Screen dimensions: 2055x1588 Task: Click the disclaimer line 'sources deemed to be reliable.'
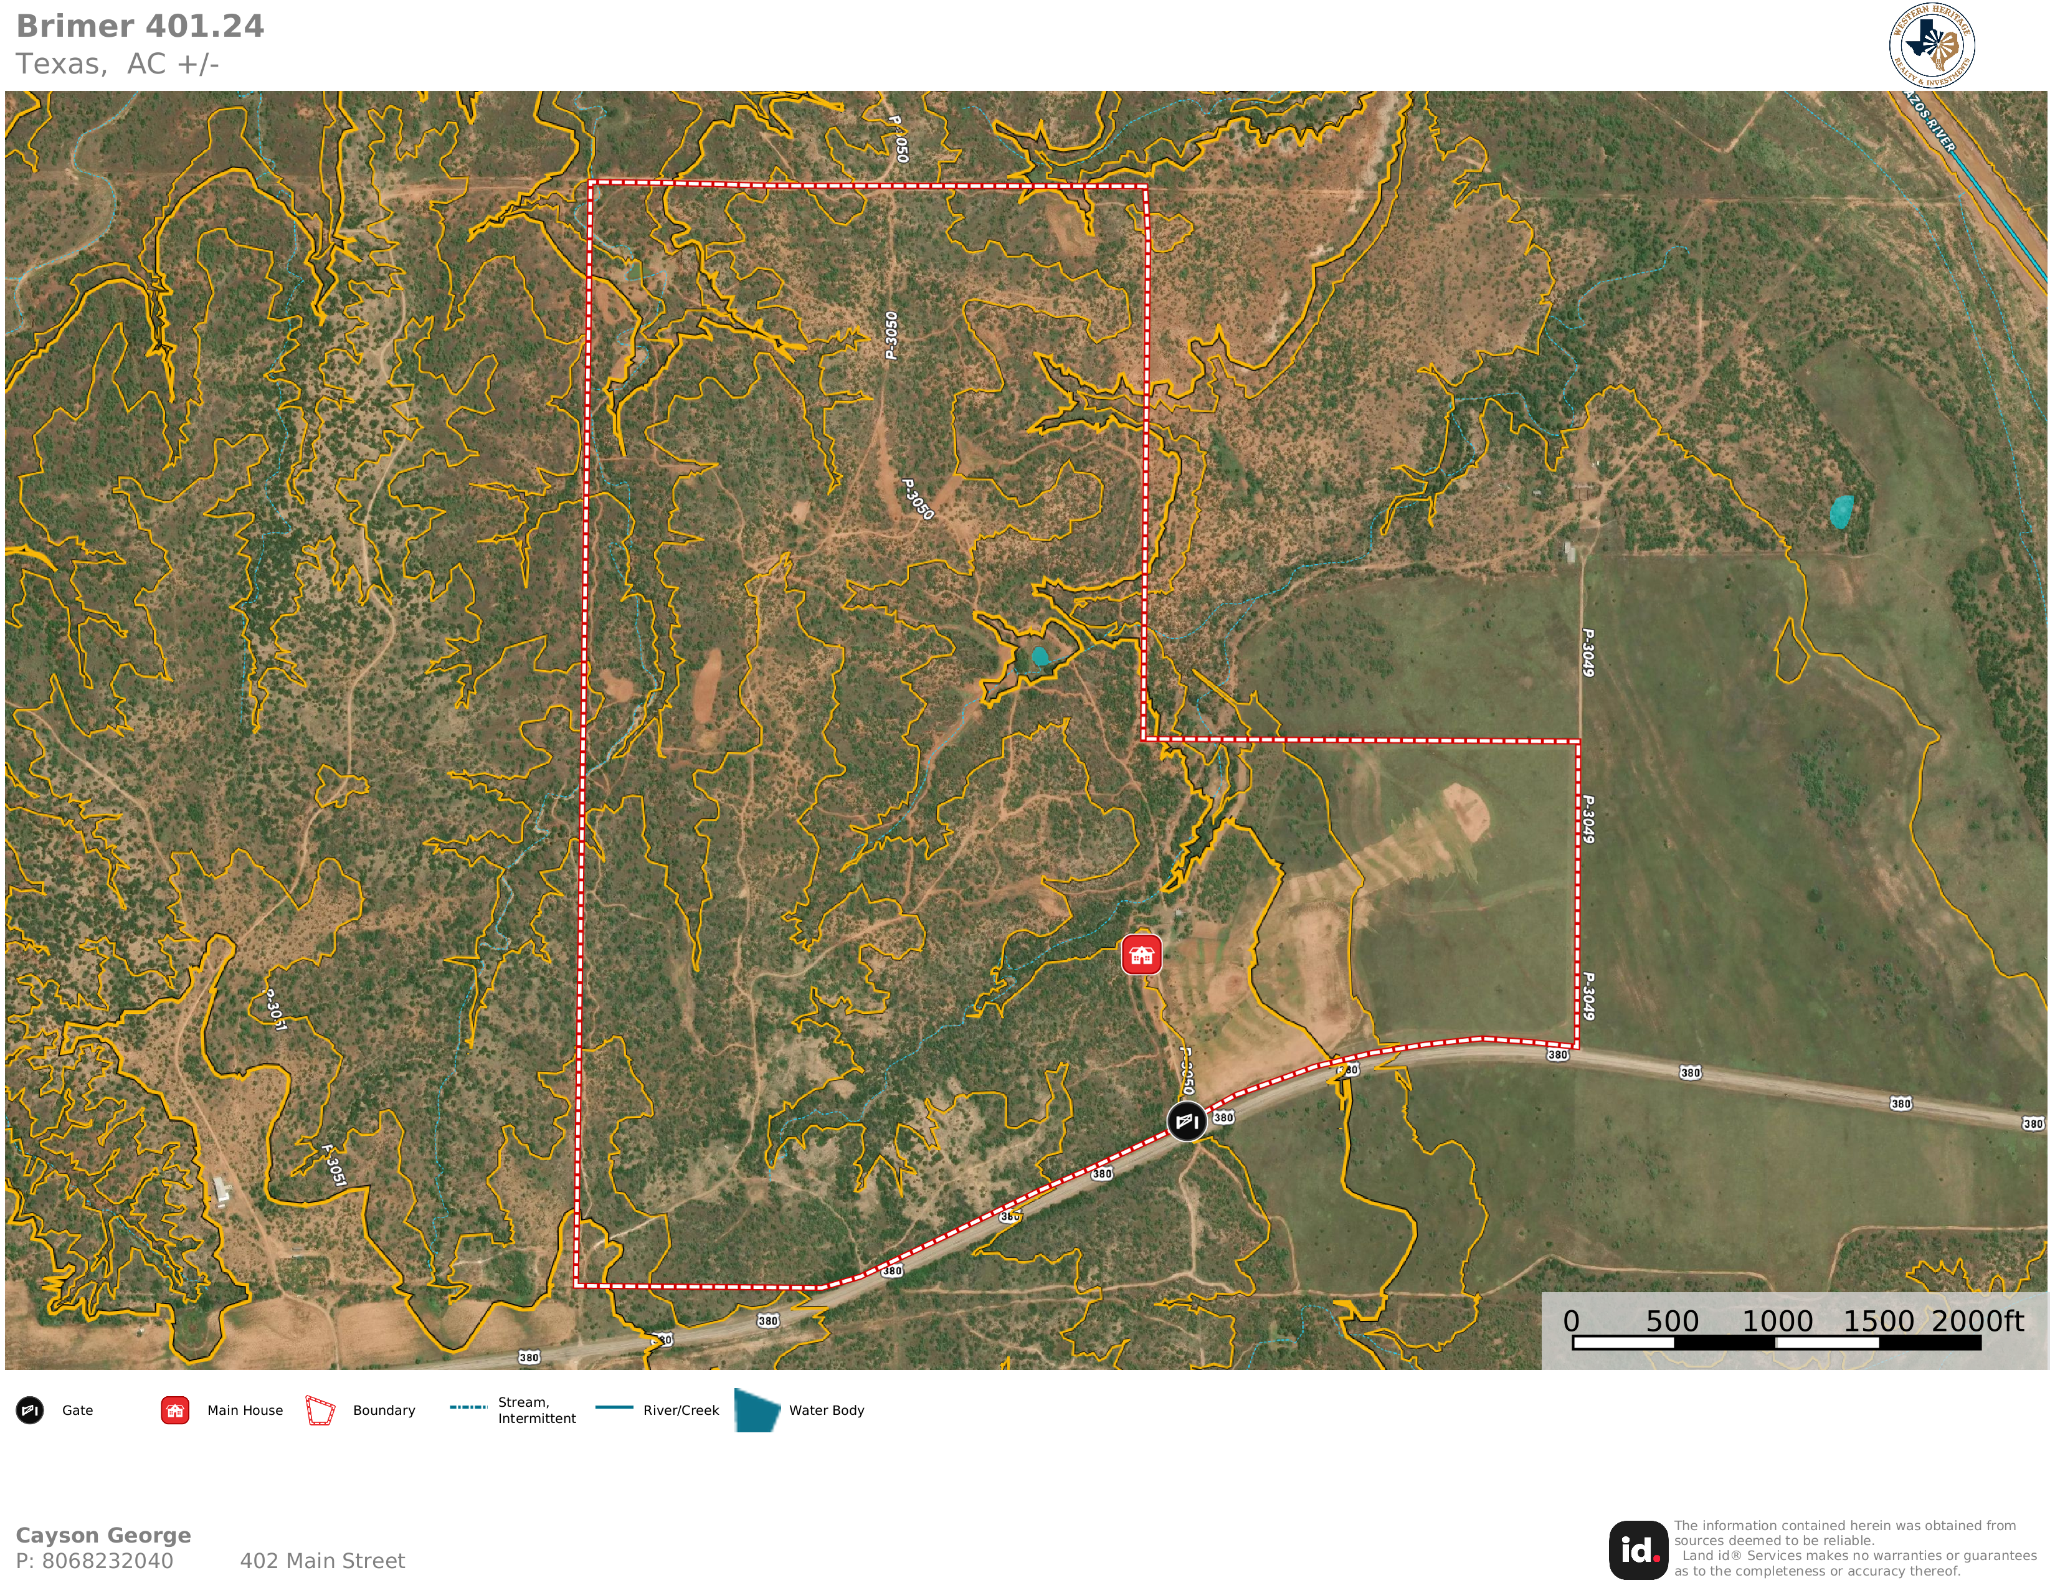[1773, 1541]
